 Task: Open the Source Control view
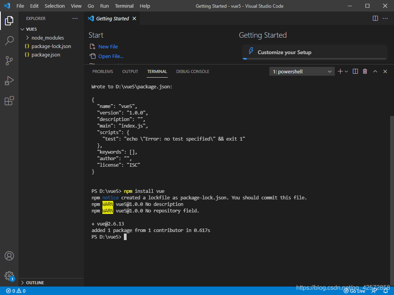[x=9, y=60]
